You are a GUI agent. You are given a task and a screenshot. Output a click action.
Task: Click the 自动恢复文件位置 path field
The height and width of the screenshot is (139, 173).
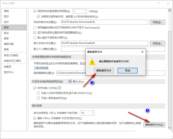click(x=105, y=22)
